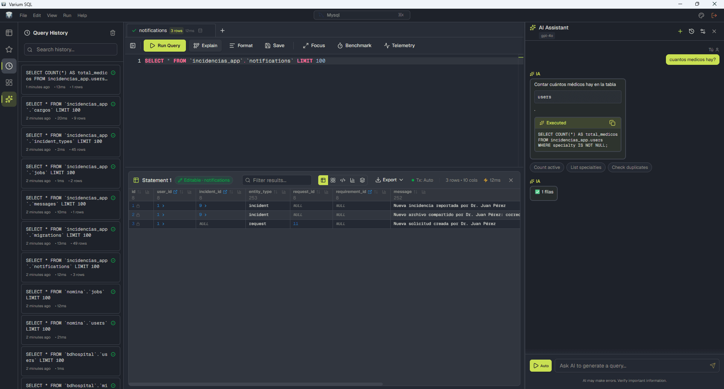
Task: Show results in code view
Action: click(343, 180)
